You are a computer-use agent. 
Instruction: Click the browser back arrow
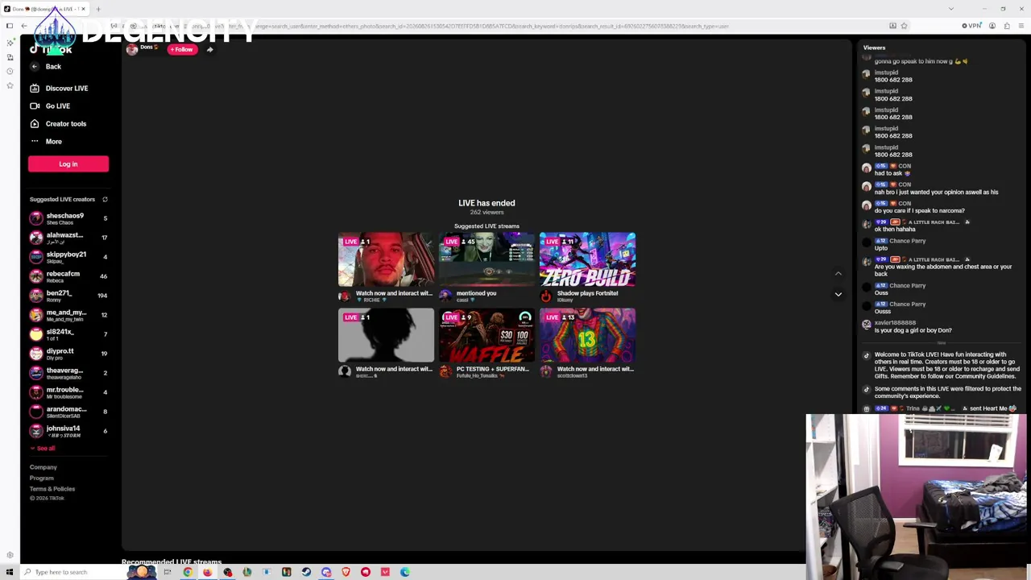pyautogui.click(x=24, y=27)
